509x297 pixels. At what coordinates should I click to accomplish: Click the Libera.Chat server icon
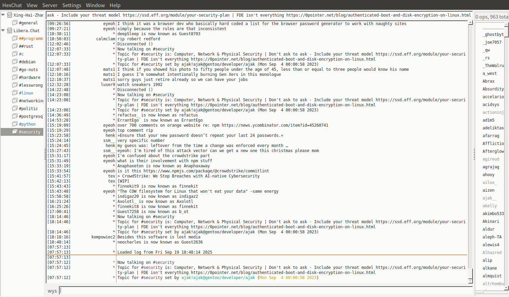(x=10, y=30)
